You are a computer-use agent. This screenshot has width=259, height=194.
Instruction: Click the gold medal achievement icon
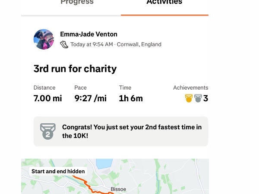coord(189,98)
